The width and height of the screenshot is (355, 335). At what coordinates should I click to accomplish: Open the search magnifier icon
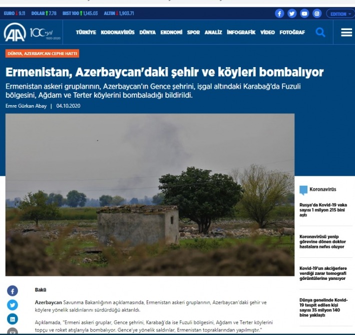click(320, 33)
